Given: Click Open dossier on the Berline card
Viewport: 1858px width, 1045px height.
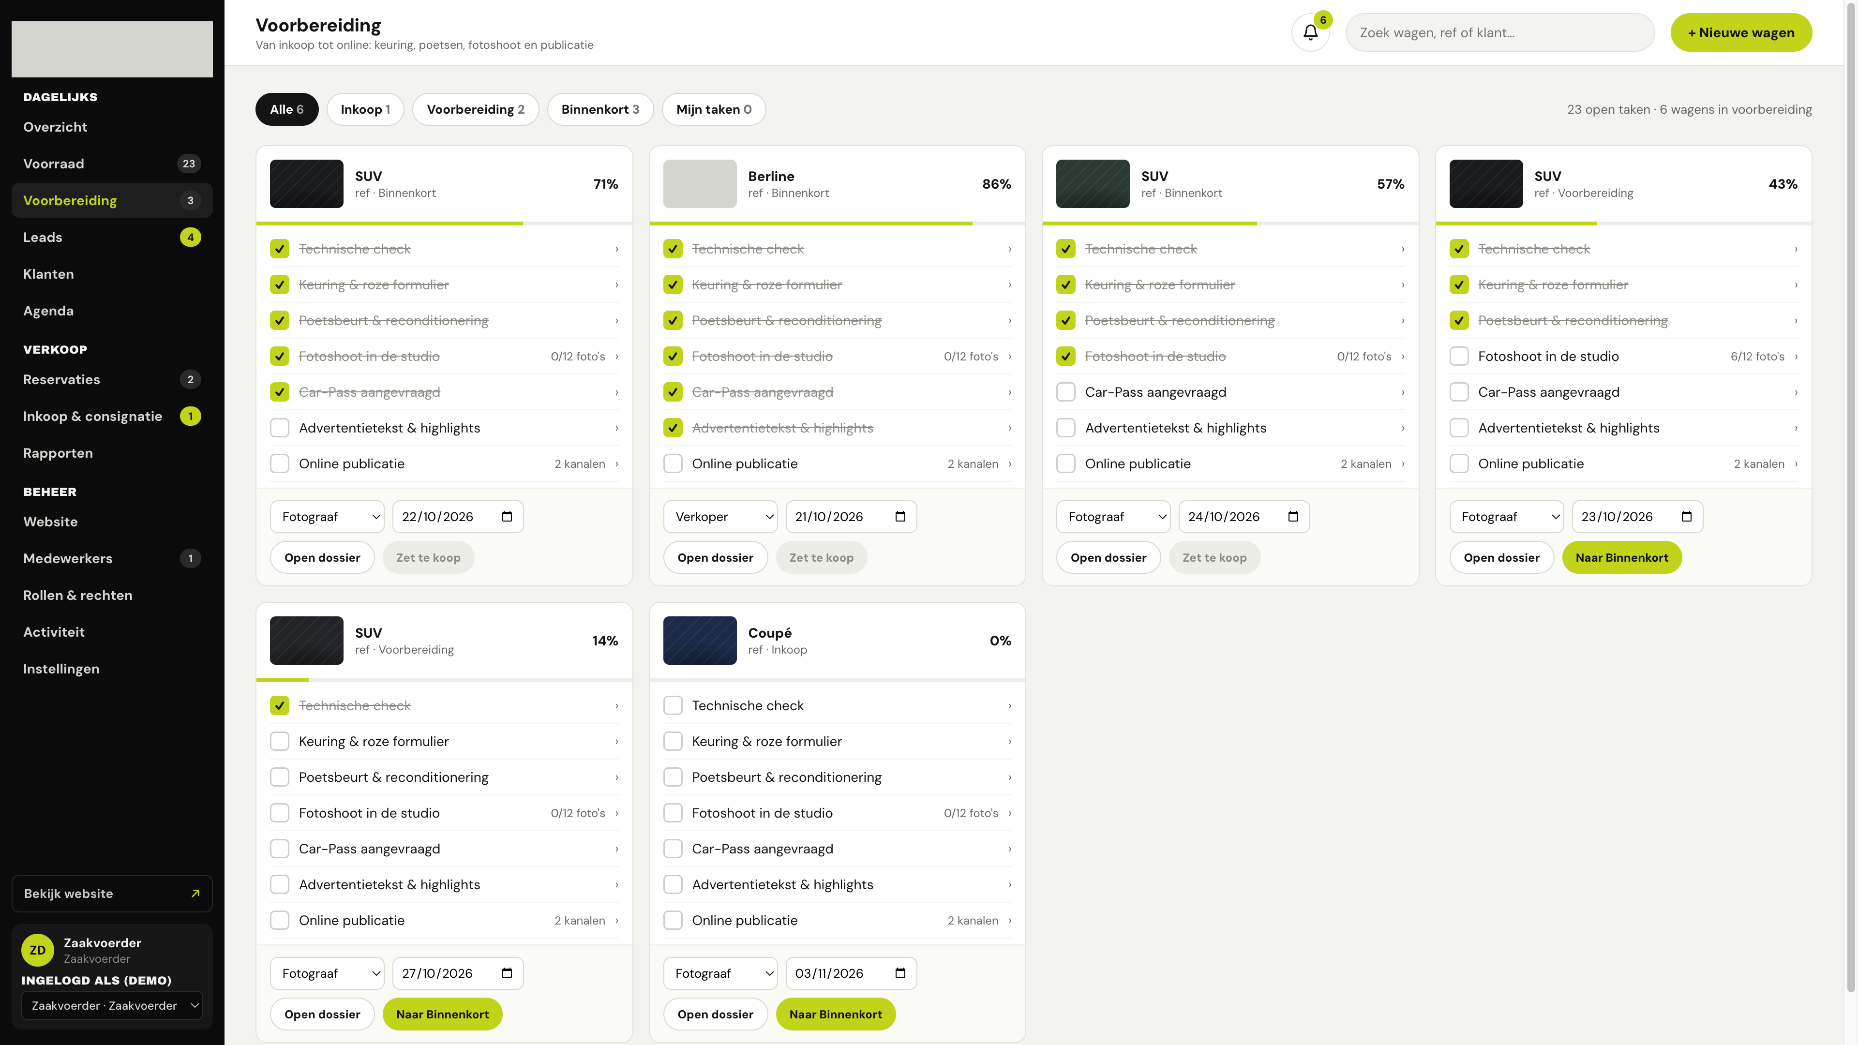Looking at the screenshot, I should pyautogui.click(x=716, y=557).
